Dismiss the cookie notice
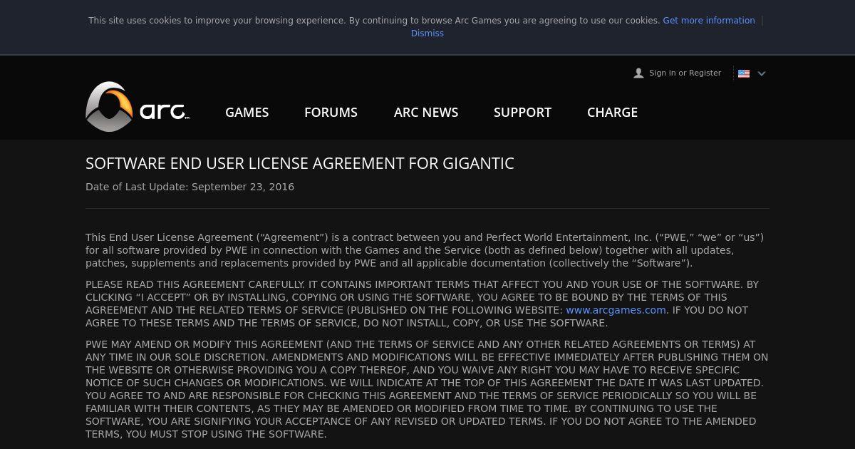 [427, 33]
